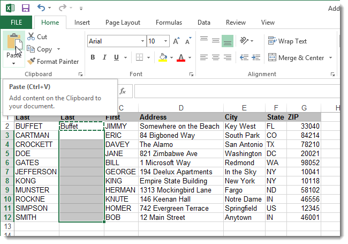348x244 pixels.
Task: Save the workbook with the floppy disk icon
Action: click(26, 8)
